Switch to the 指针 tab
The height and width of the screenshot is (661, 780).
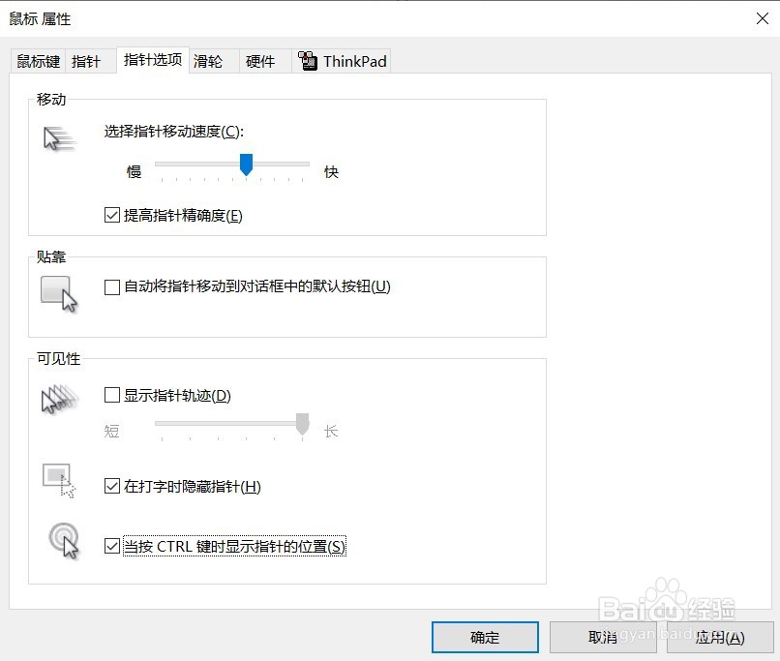click(88, 61)
